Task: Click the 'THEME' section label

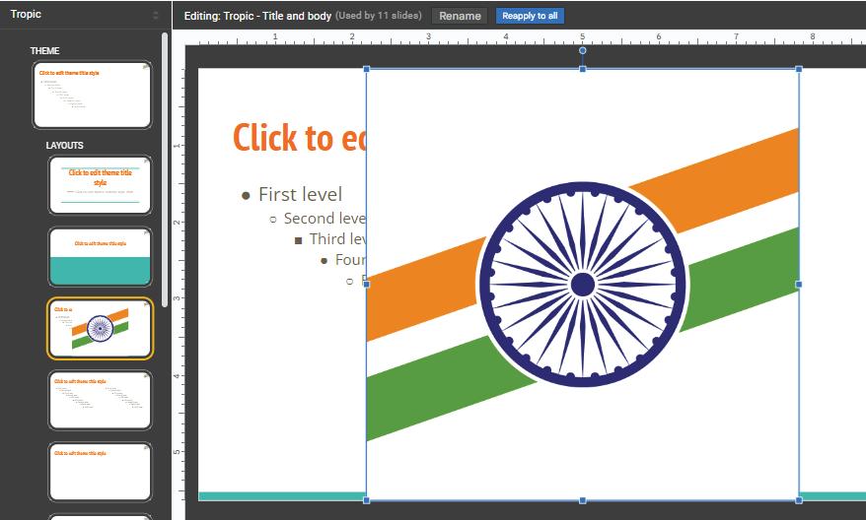Action: (44, 51)
